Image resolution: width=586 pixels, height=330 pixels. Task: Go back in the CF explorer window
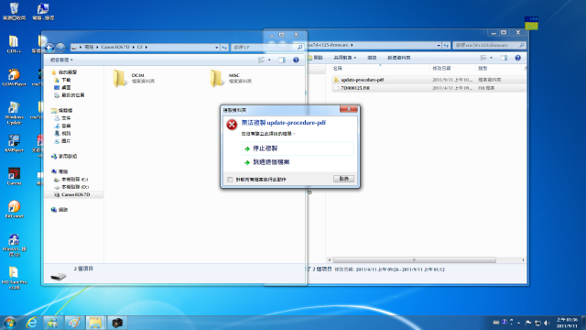(49, 48)
